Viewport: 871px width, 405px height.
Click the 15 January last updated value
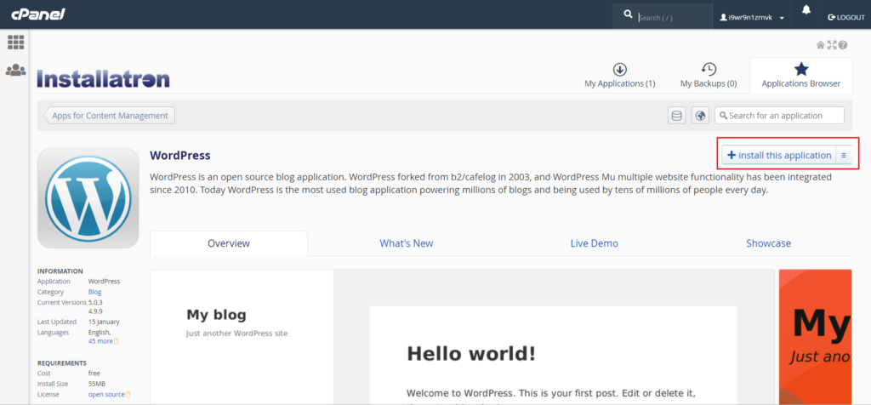click(104, 322)
